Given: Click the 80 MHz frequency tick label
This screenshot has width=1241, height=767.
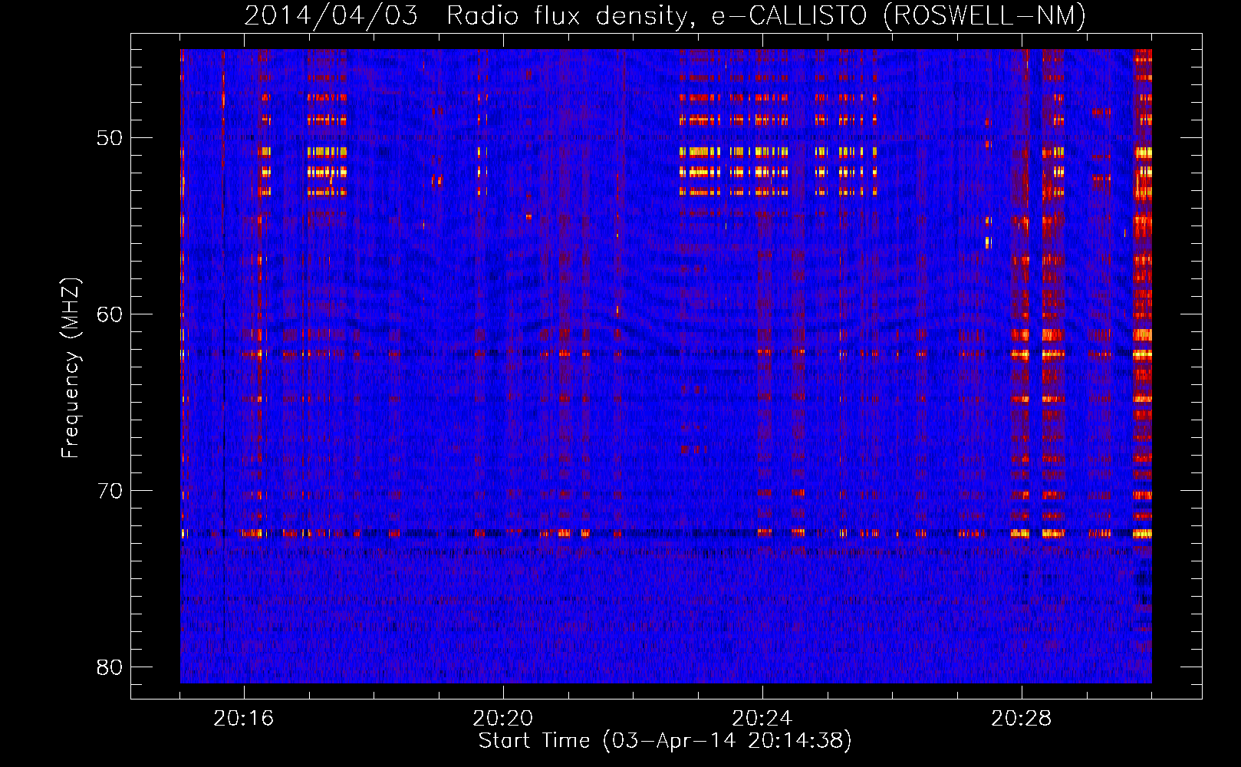Looking at the screenshot, I should tap(110, 667).
